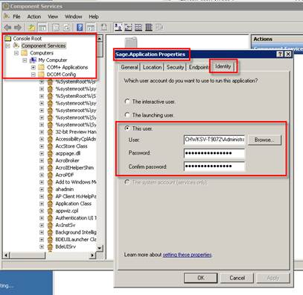Click the Forward arrow toolbar icon
This screenshot has width=303, height=295.
coord(18,28)
